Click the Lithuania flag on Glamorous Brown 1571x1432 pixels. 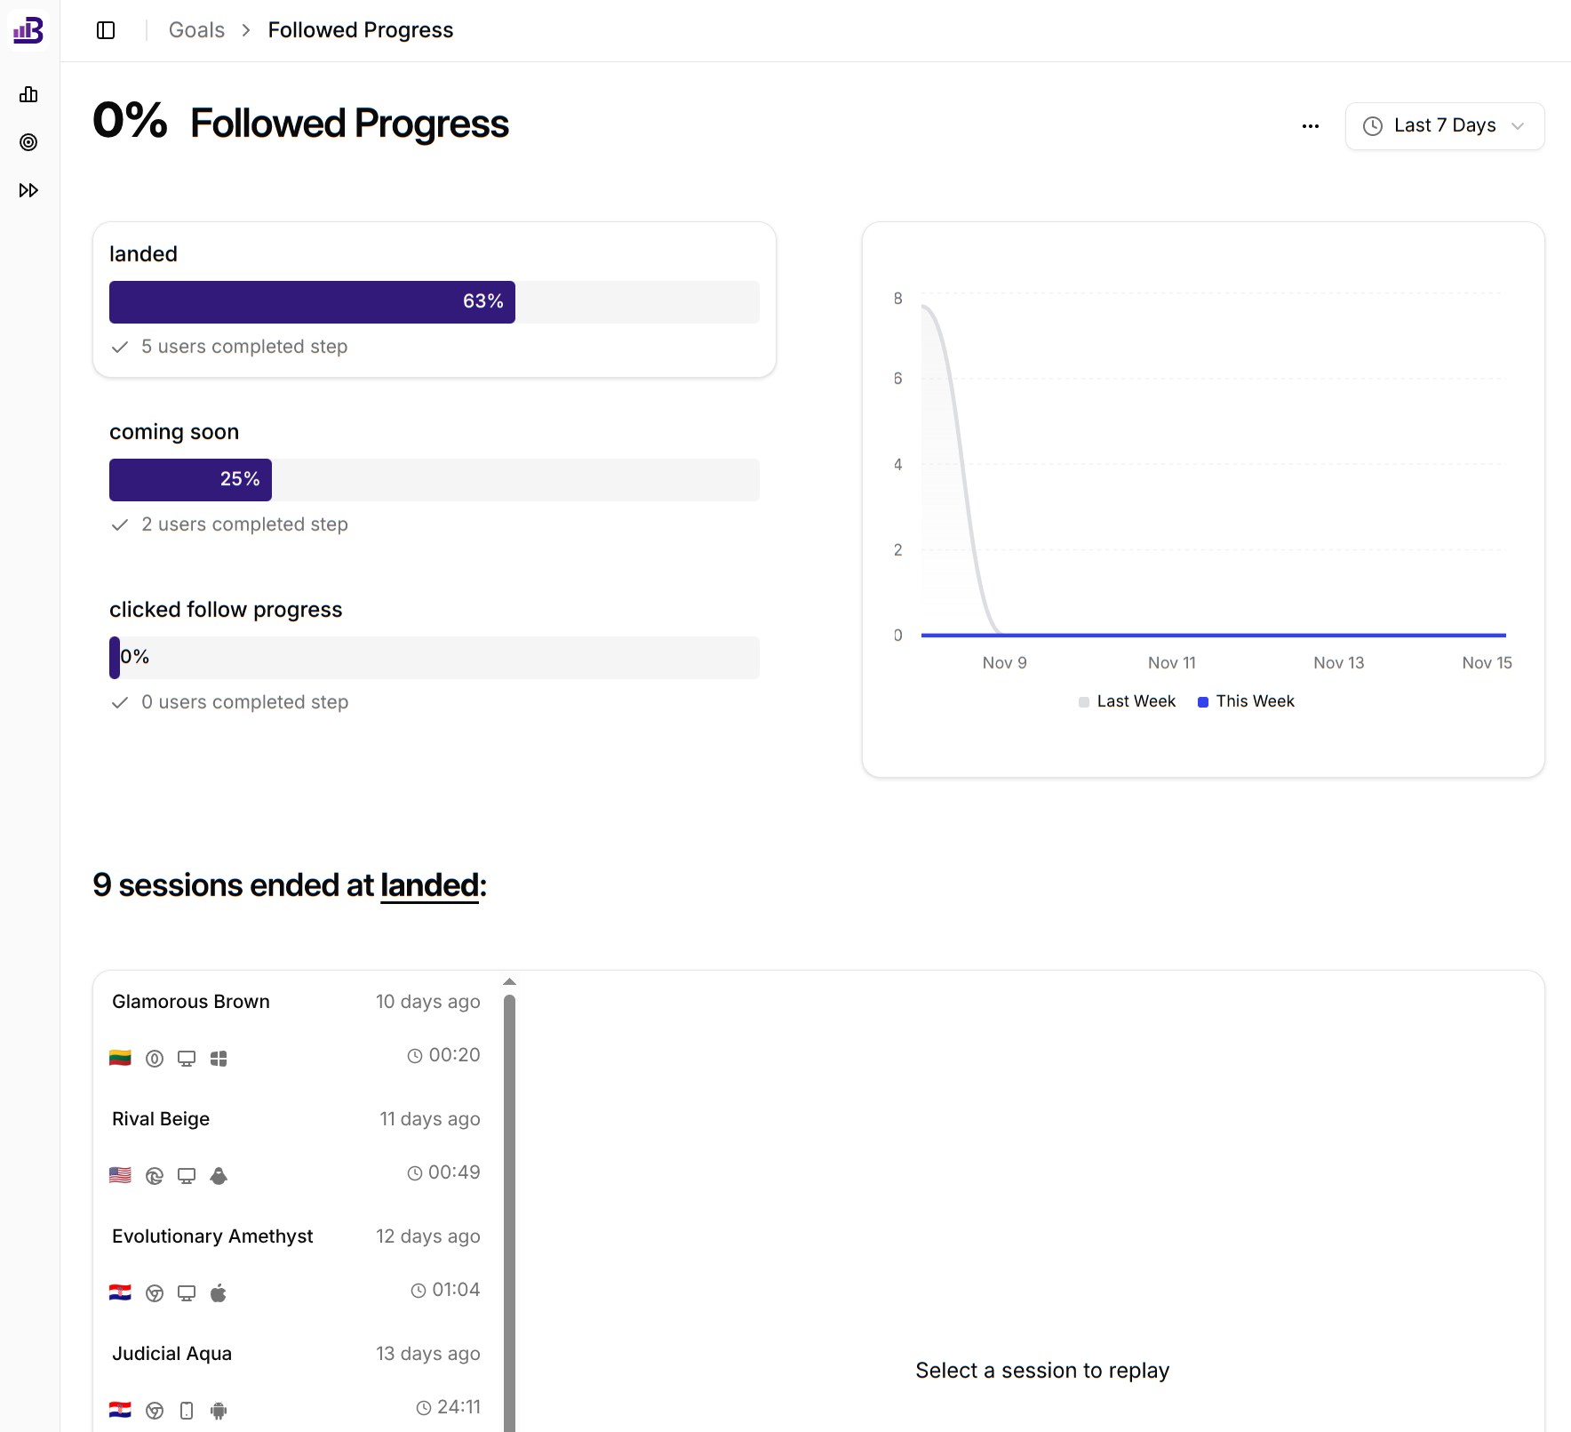coord(120,1058)
